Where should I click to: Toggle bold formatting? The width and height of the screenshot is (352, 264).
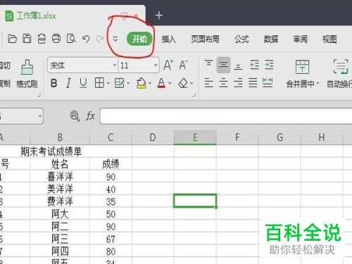point(54,83)
